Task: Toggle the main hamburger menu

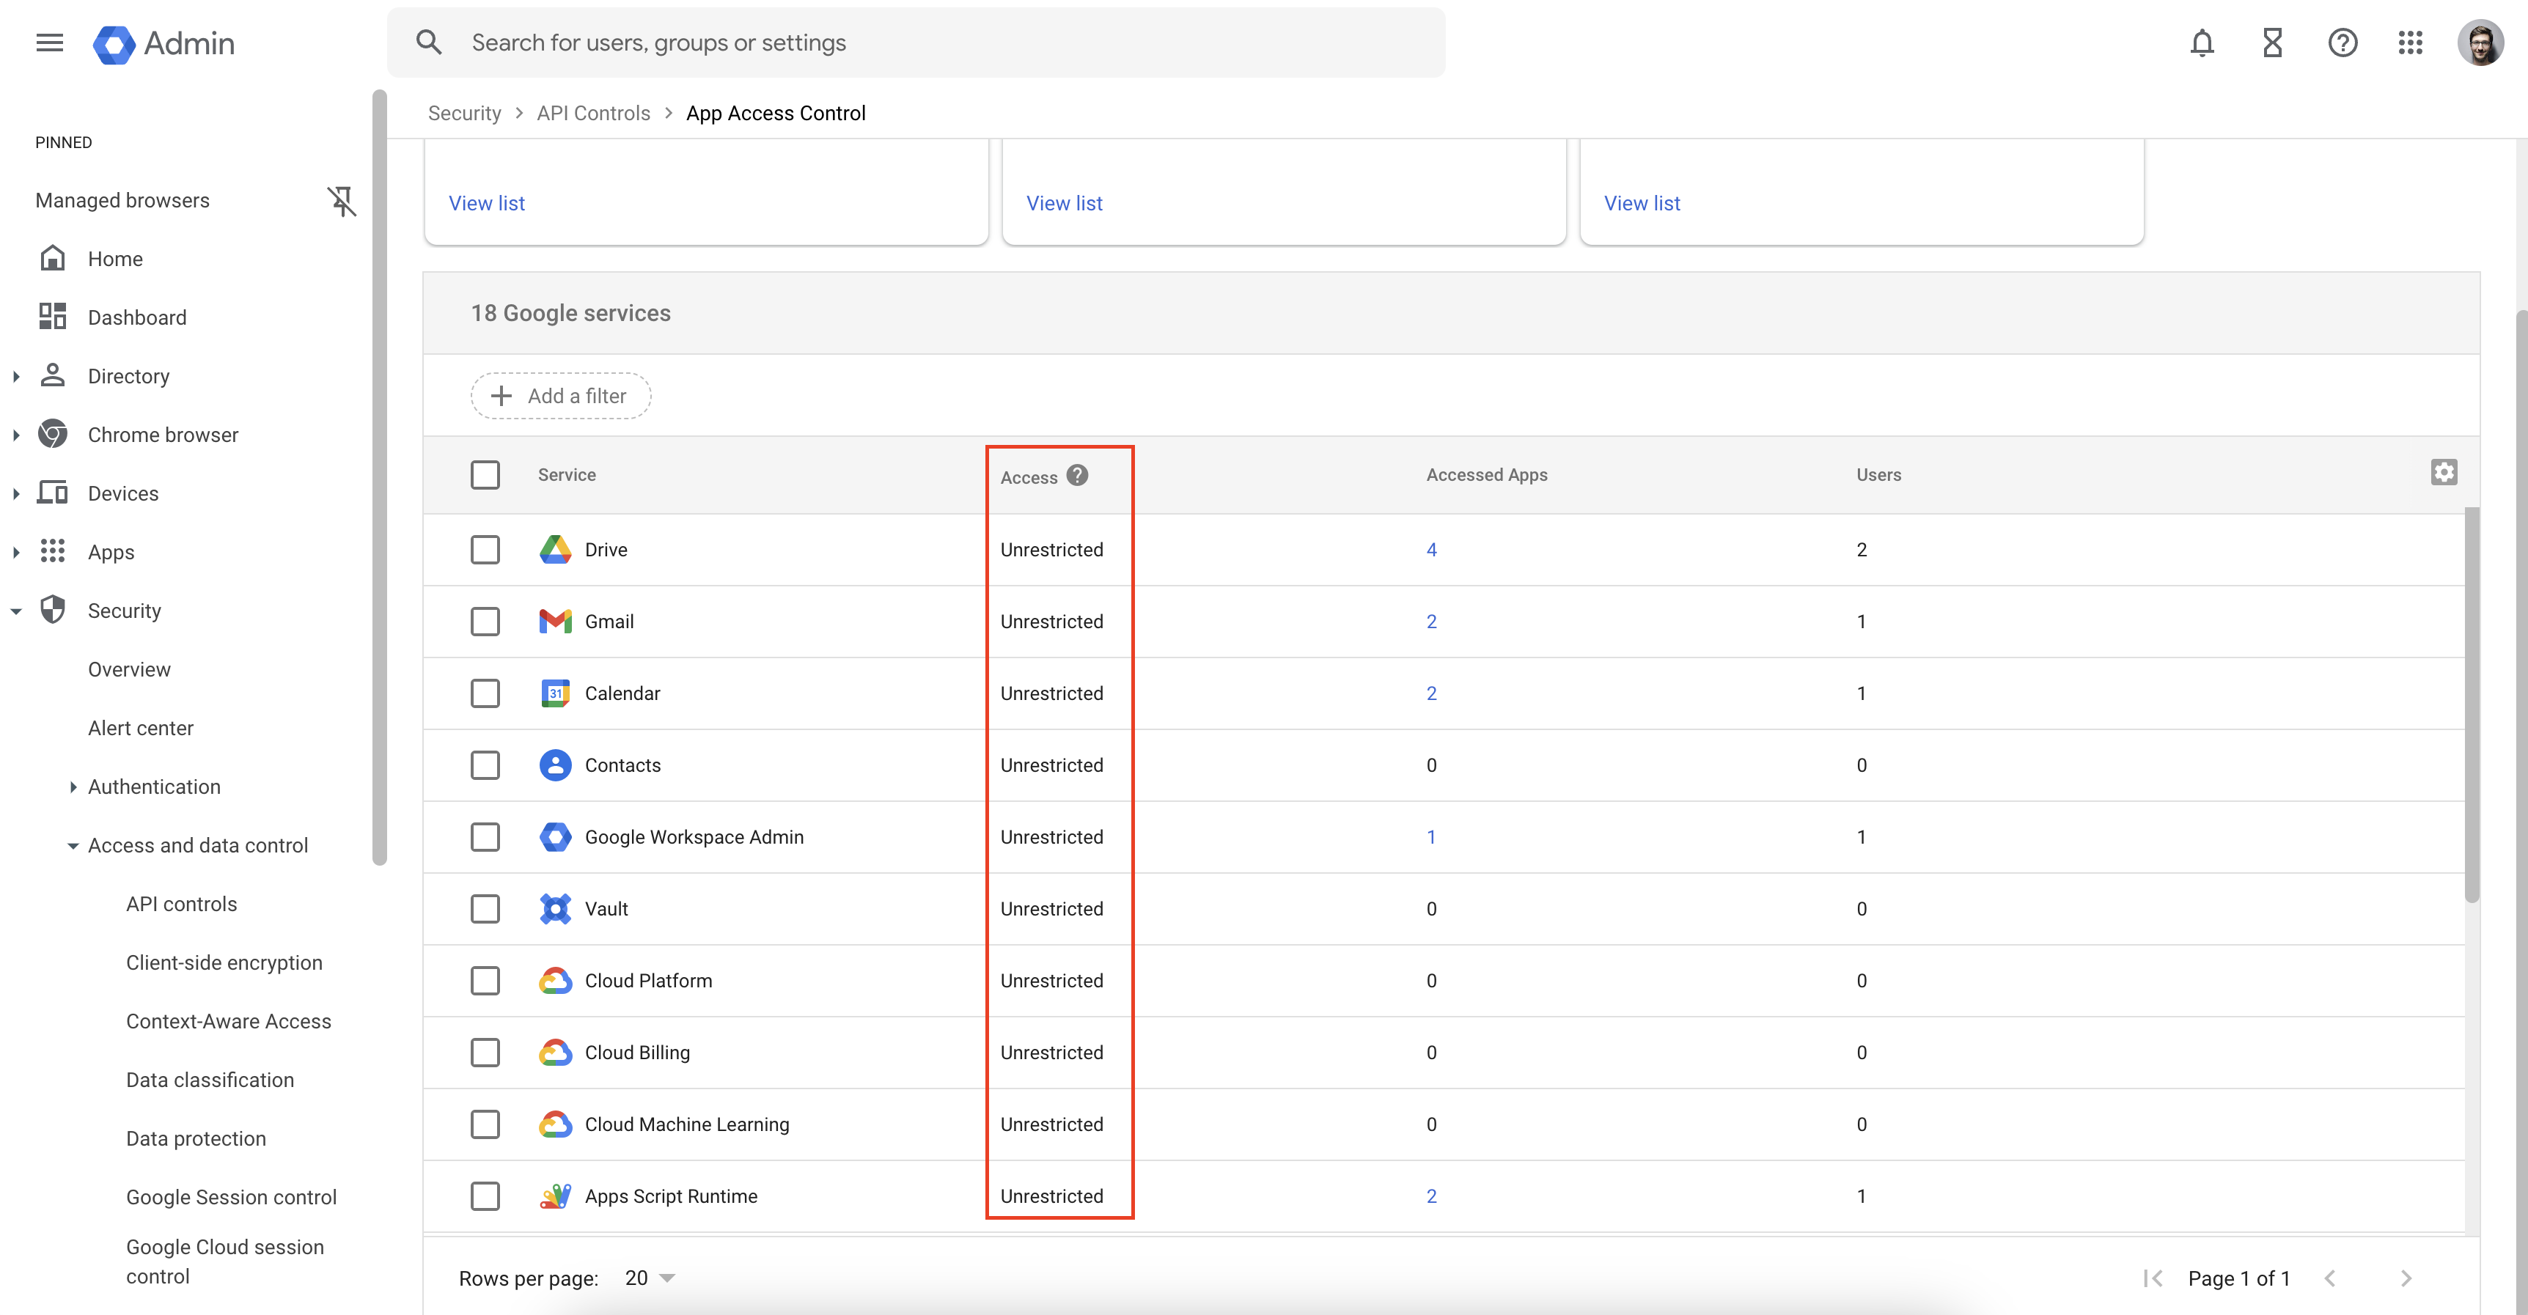Action: click(49, 43)
